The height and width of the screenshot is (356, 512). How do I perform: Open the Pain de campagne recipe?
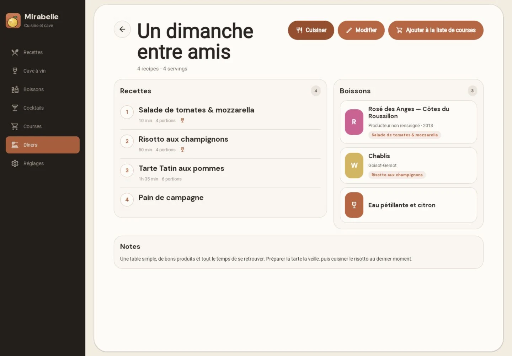[x=220, y=199]
